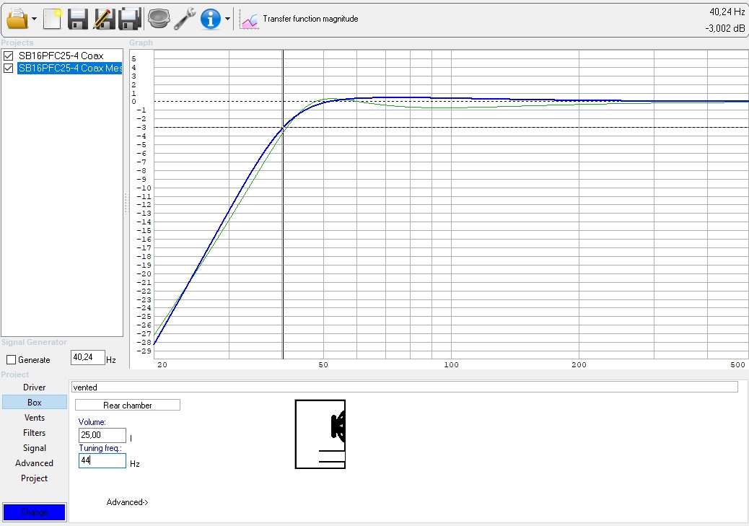
Task: Click the Transfer function magnitude graph icon
Action: pos(250,19)
